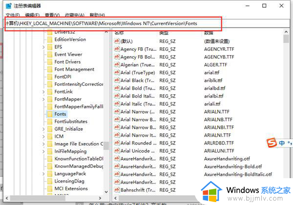Select the Font Drivers folder icon
The image size is (293, 205).
coord(50,62)
